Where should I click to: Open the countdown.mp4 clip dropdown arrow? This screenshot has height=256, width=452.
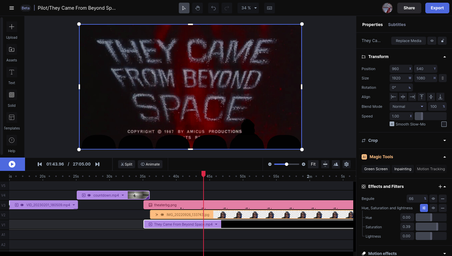[123, 195]
